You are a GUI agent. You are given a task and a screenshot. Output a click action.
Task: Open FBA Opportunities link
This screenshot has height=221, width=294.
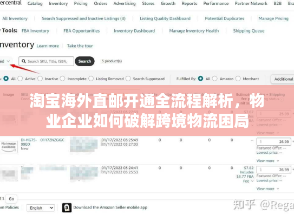[x=82, y=31]
